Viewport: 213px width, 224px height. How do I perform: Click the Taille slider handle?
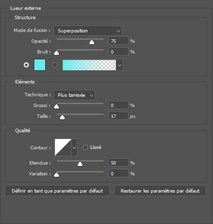click(x=62, y=117)
